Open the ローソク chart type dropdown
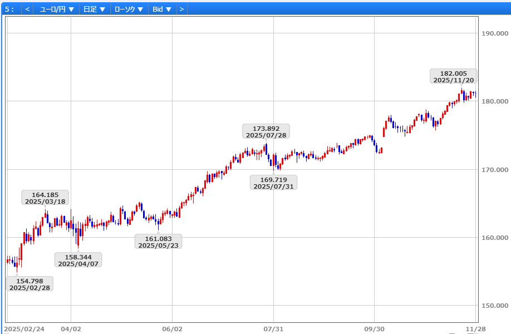511x334 pixels. tap(129, 9)
